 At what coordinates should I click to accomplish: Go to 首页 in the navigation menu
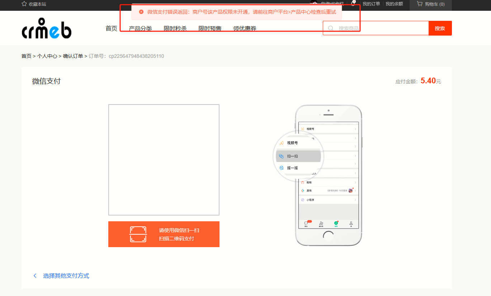[x=111, y=28]
